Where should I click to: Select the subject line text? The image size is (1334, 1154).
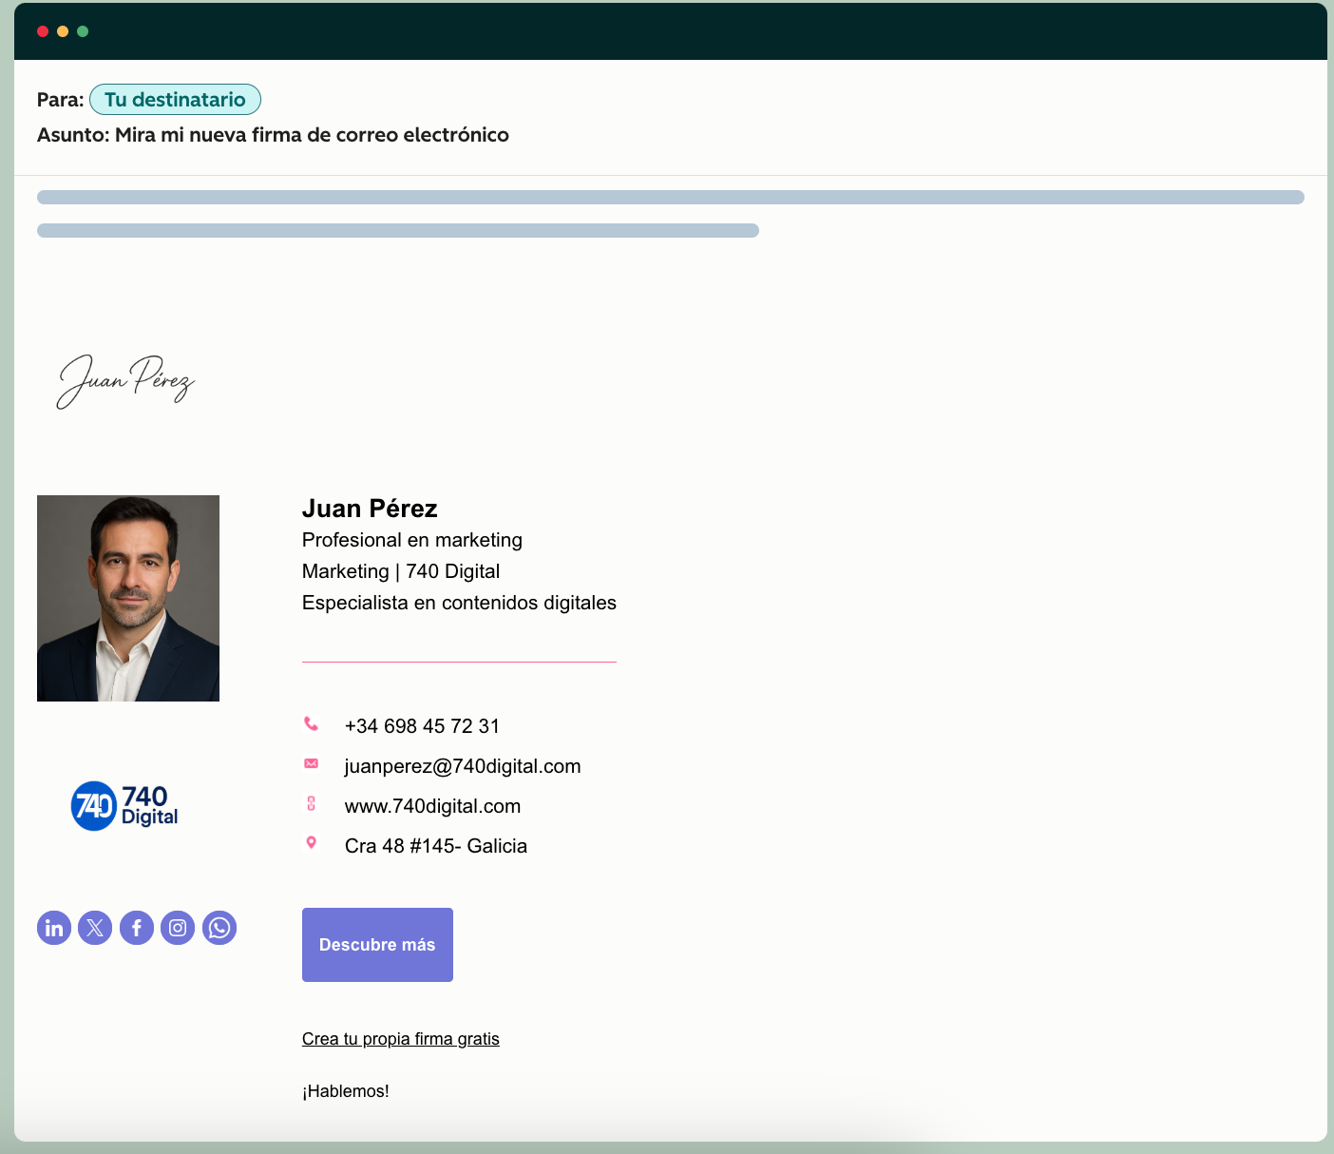point(273,134)
